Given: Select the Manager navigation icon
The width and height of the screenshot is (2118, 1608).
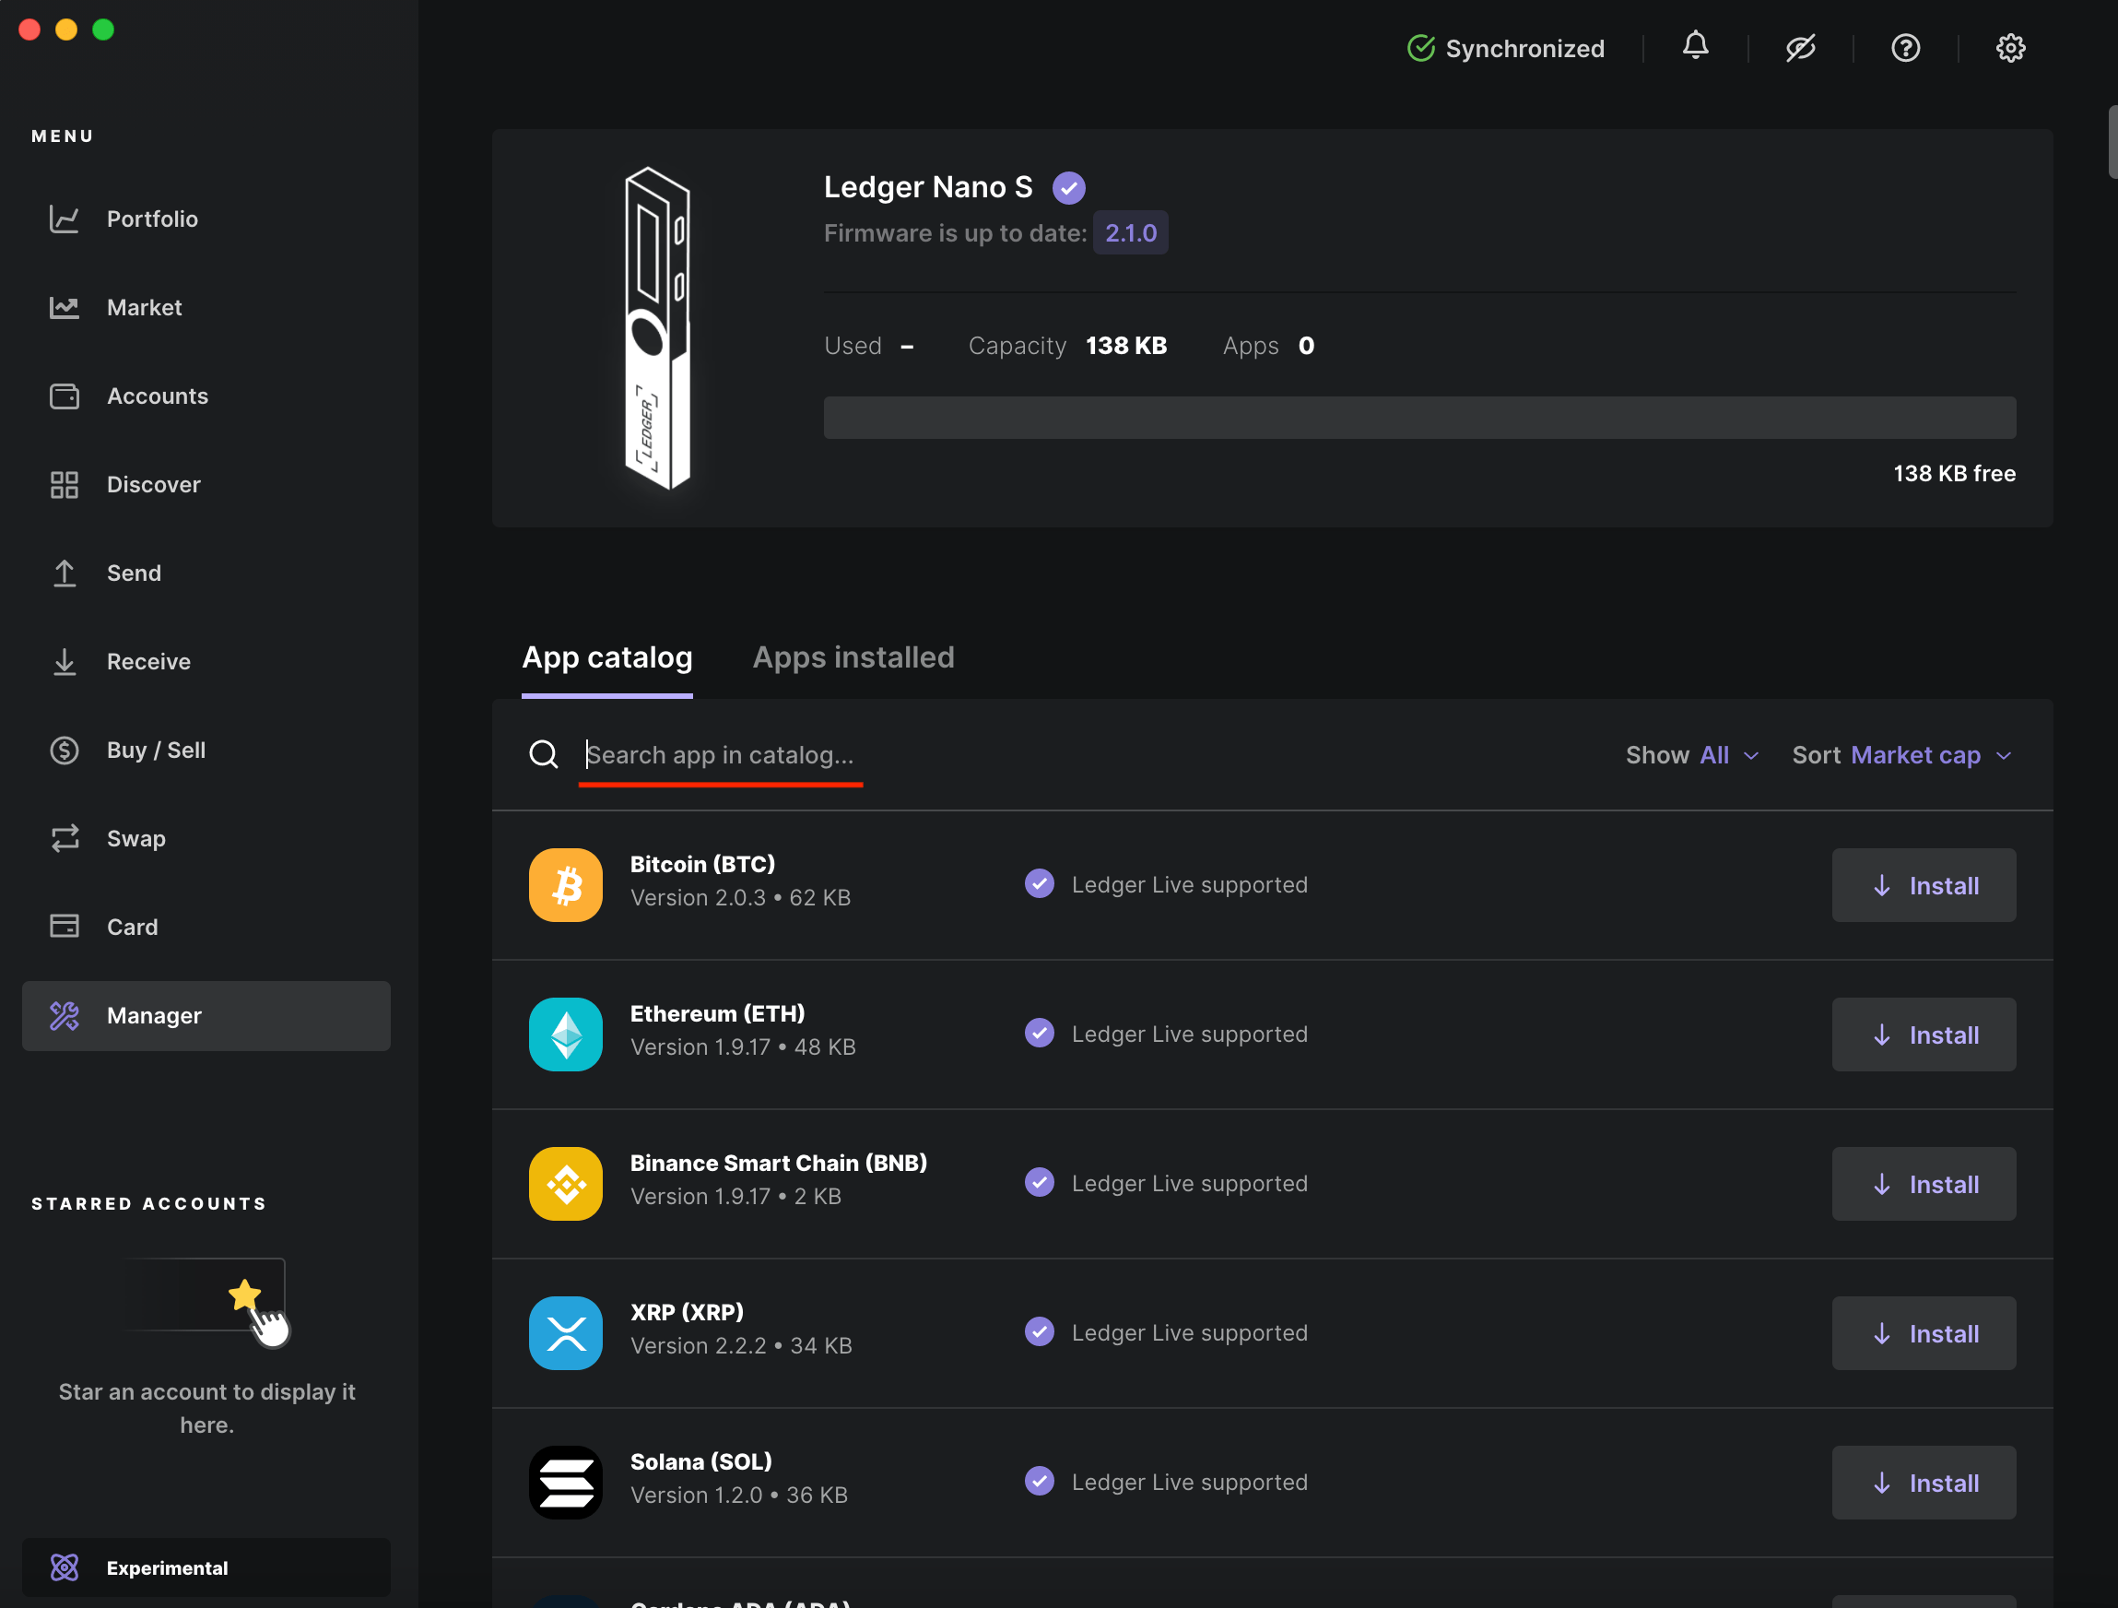Looking at the screenshot, I should point(65,1015).
